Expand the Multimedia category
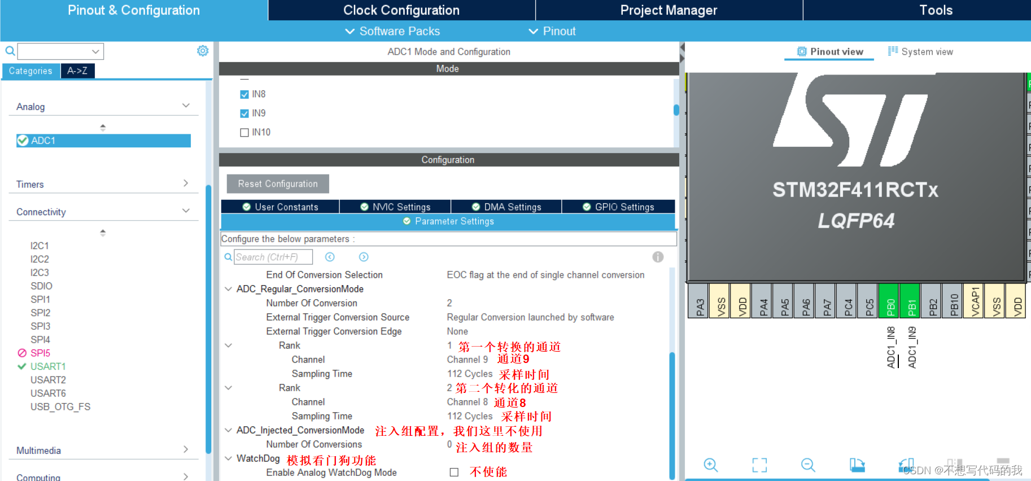 coord(186,449)
